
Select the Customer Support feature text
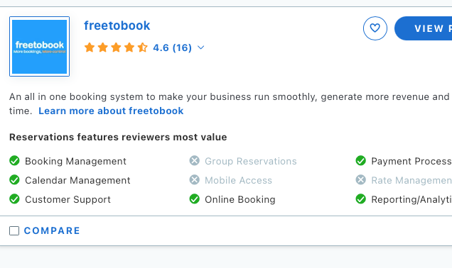68,199
